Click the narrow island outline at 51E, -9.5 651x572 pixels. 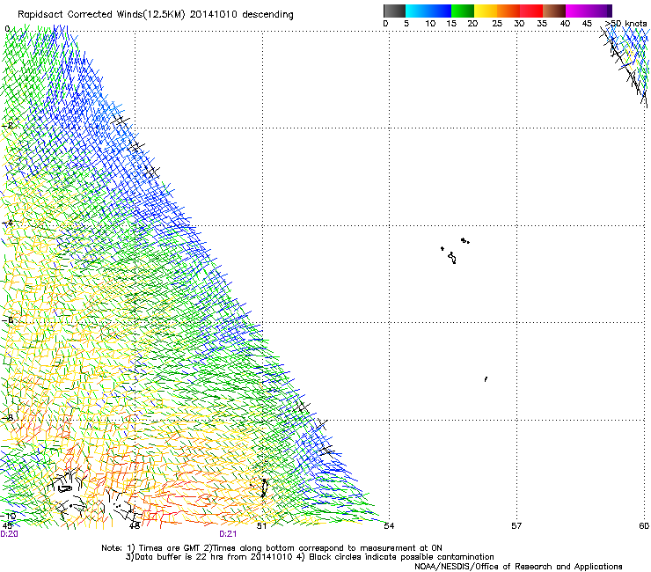264,488
